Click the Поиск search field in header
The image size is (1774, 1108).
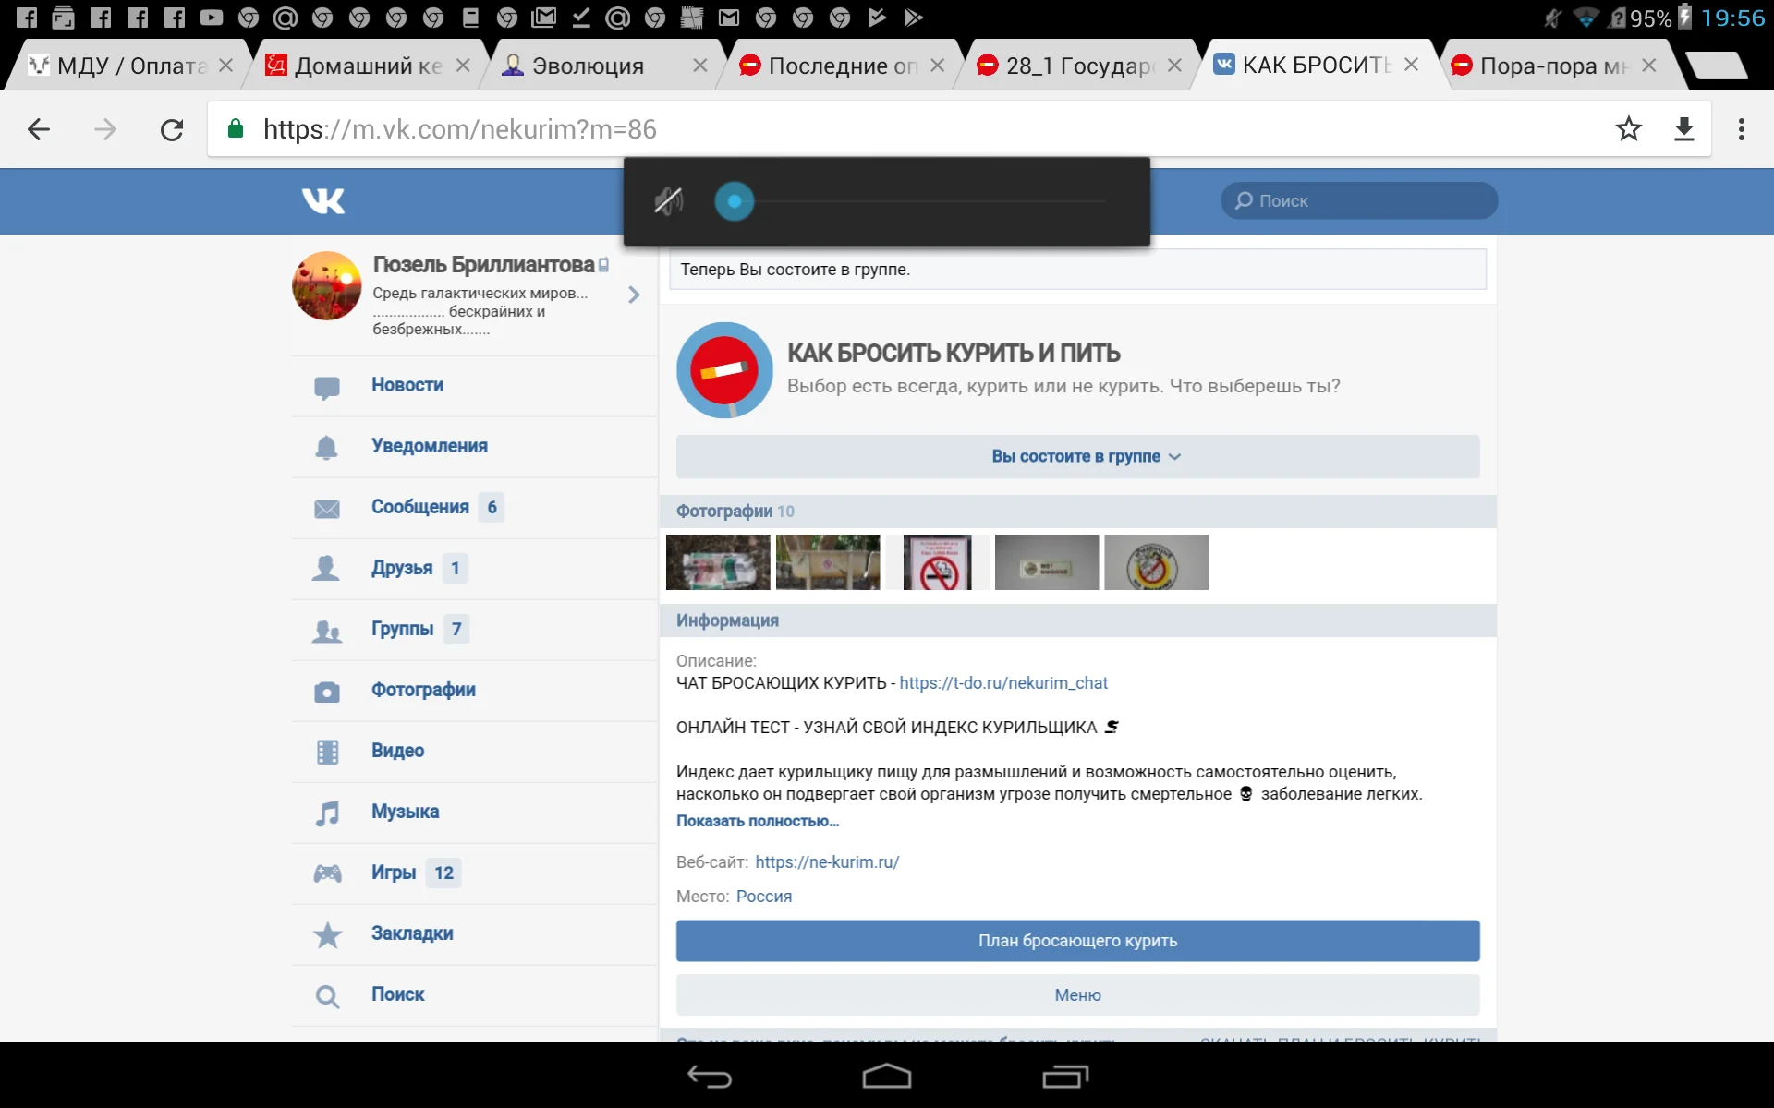(1358, 200)
